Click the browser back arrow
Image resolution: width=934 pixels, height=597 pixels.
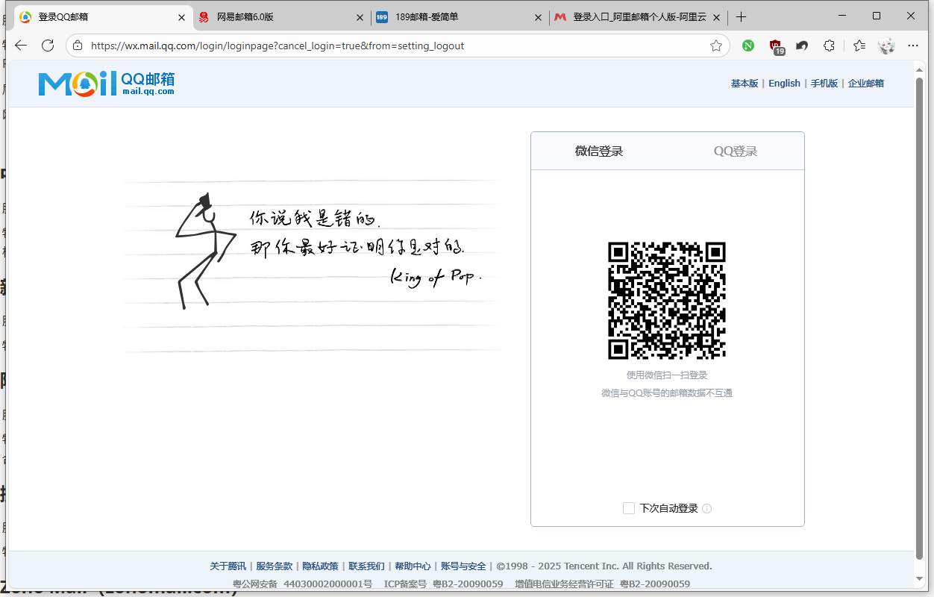(21, 46)
